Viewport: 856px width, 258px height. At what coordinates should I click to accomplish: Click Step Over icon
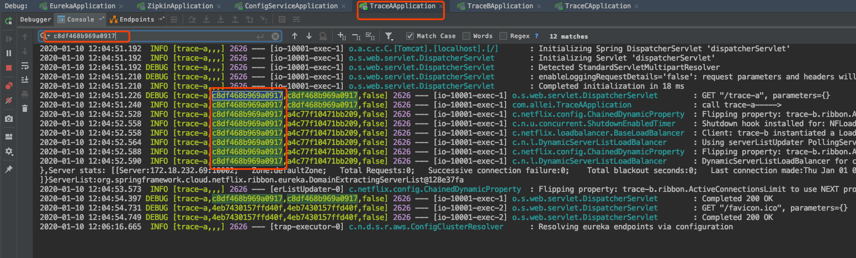pos(192,20)
